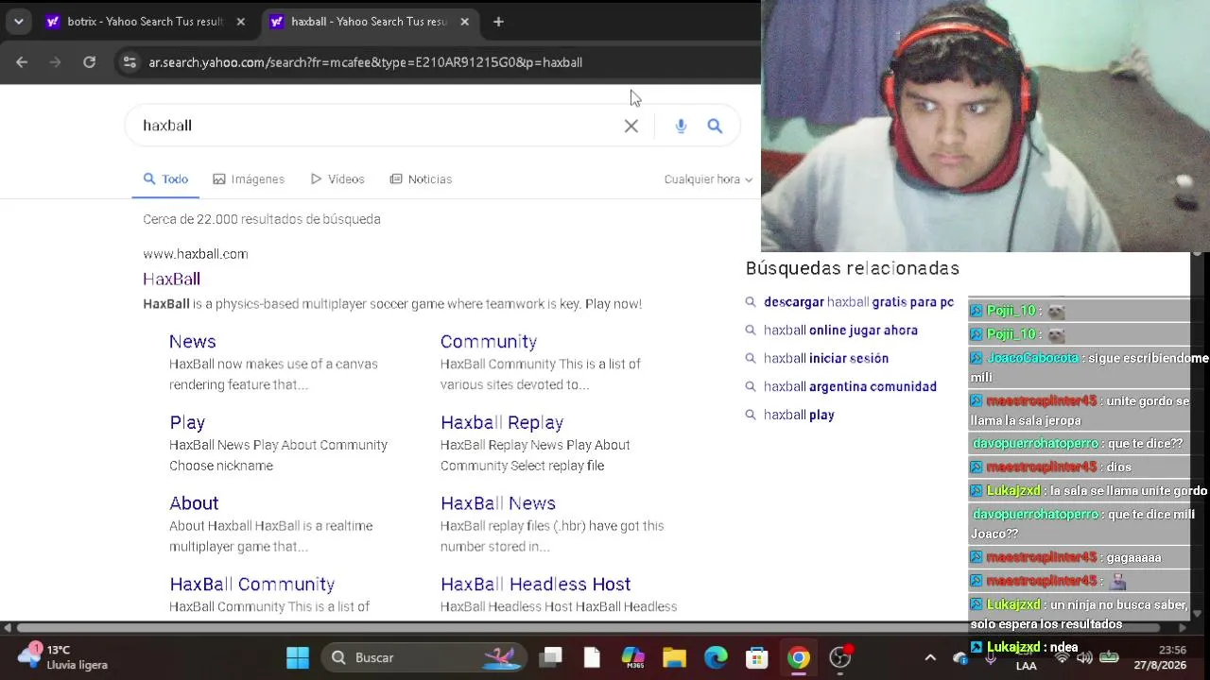Open the tab search dropdown arrow
Viewport: 1210px width, 680px height.
coord(18,22)
